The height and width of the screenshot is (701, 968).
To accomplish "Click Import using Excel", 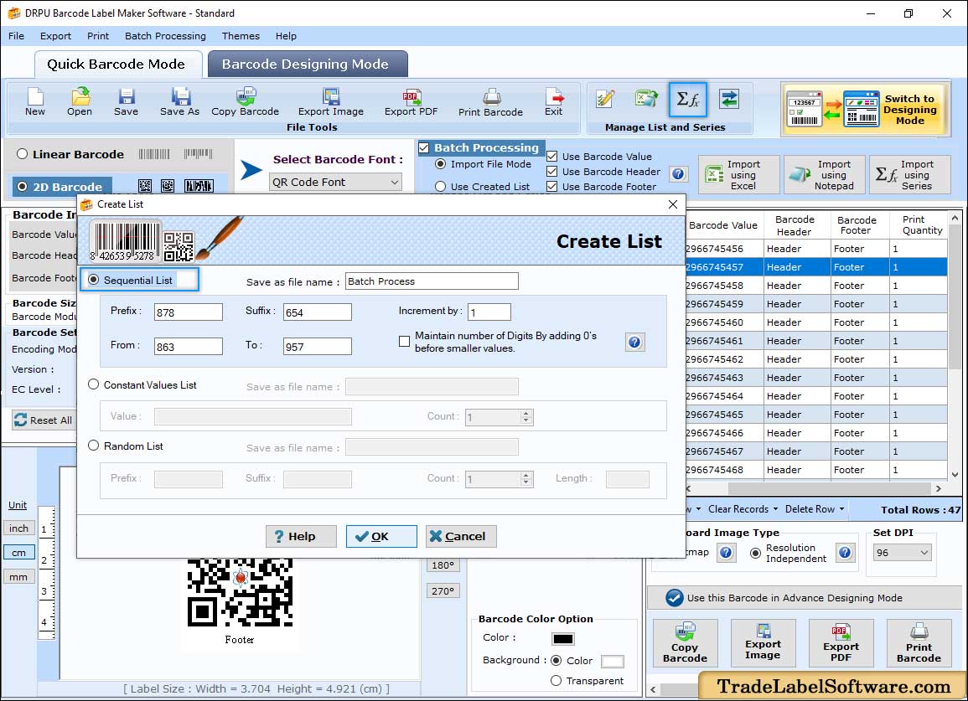I will pyautogui.click(x=739, y=175).
